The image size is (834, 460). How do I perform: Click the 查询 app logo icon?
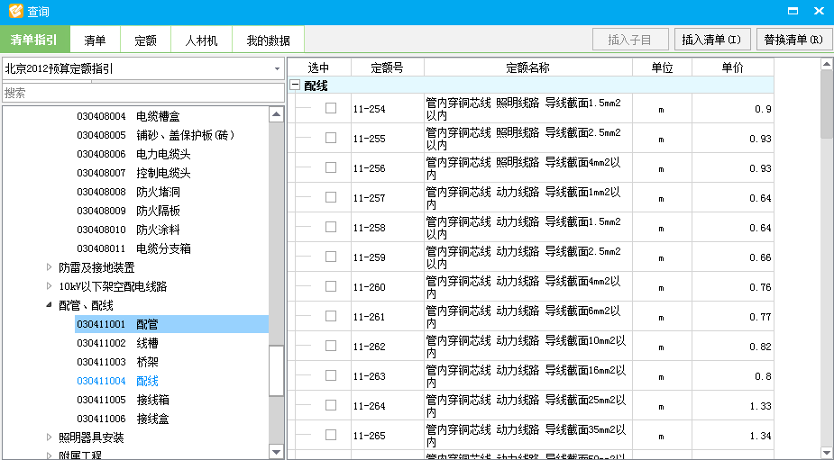coord(16,11)
